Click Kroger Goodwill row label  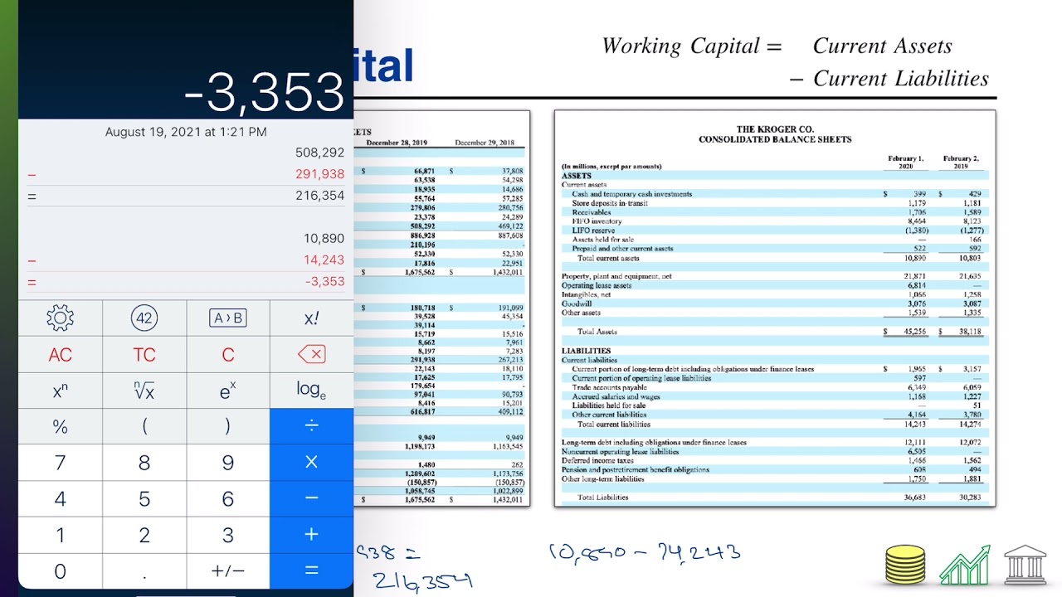click(577, 303)
